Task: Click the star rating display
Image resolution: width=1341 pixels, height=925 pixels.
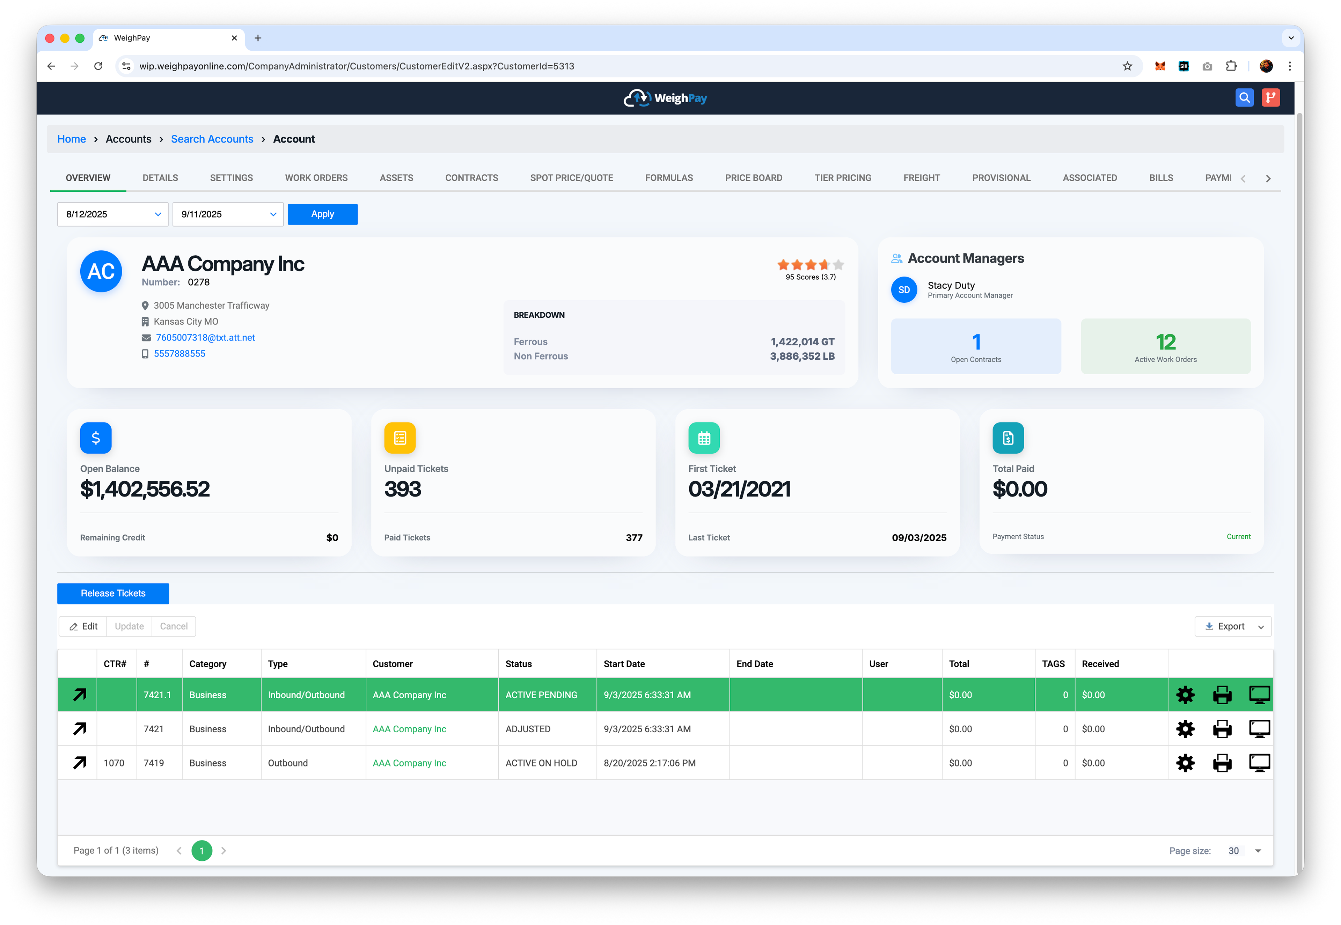Action: [x=810, y=265]
